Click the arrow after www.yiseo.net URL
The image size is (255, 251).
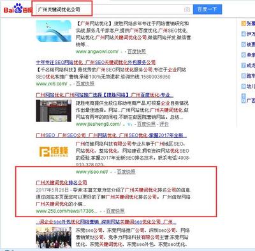tap(111, 172)
